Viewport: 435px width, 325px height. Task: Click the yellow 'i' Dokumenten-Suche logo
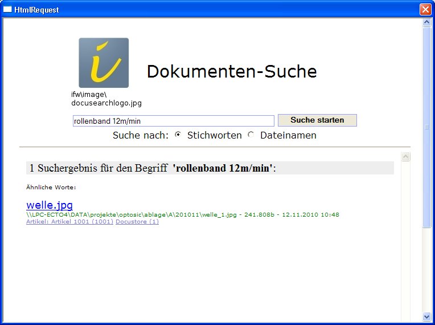click(x=104, y=63)
